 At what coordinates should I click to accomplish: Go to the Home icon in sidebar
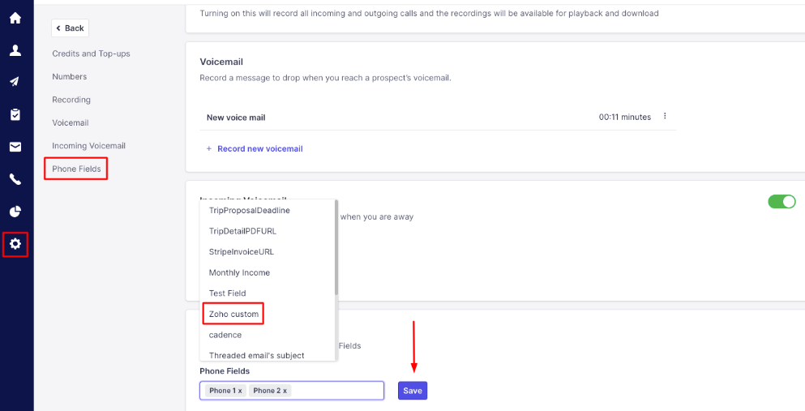[x=15, y=18]
